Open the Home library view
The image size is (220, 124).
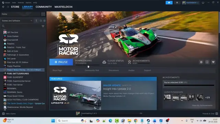(x=21, y=14)
